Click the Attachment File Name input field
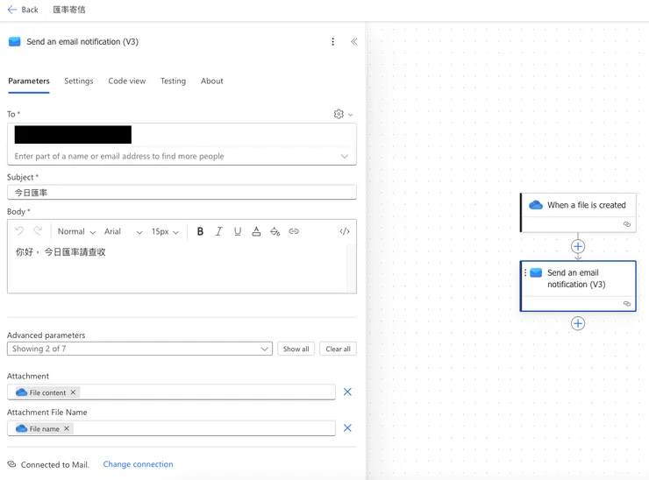 [x=171, y=428]
